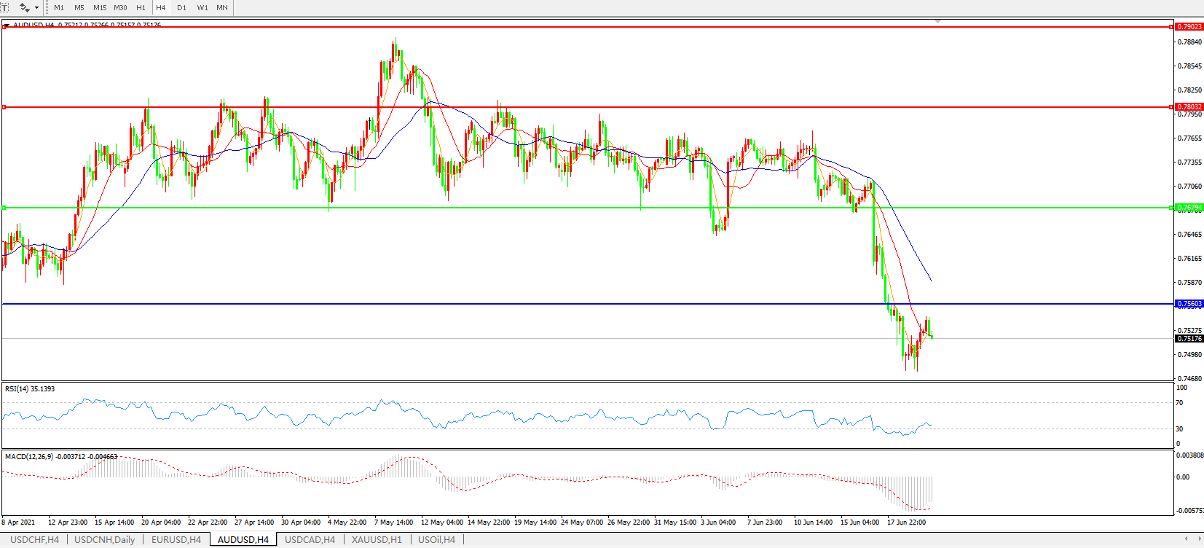Open the arrows tool dropdown arrow

[36, 7]
